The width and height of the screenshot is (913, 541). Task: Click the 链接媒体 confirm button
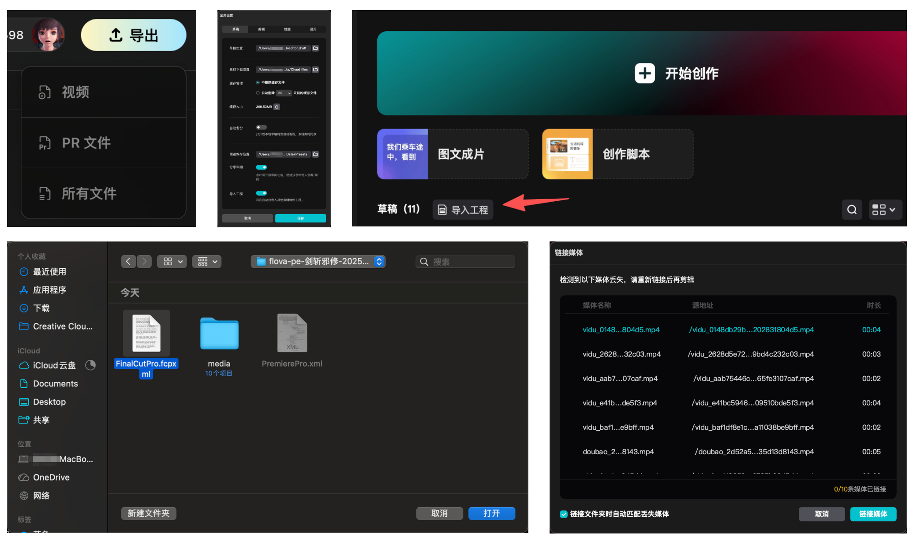pos(873,514)
